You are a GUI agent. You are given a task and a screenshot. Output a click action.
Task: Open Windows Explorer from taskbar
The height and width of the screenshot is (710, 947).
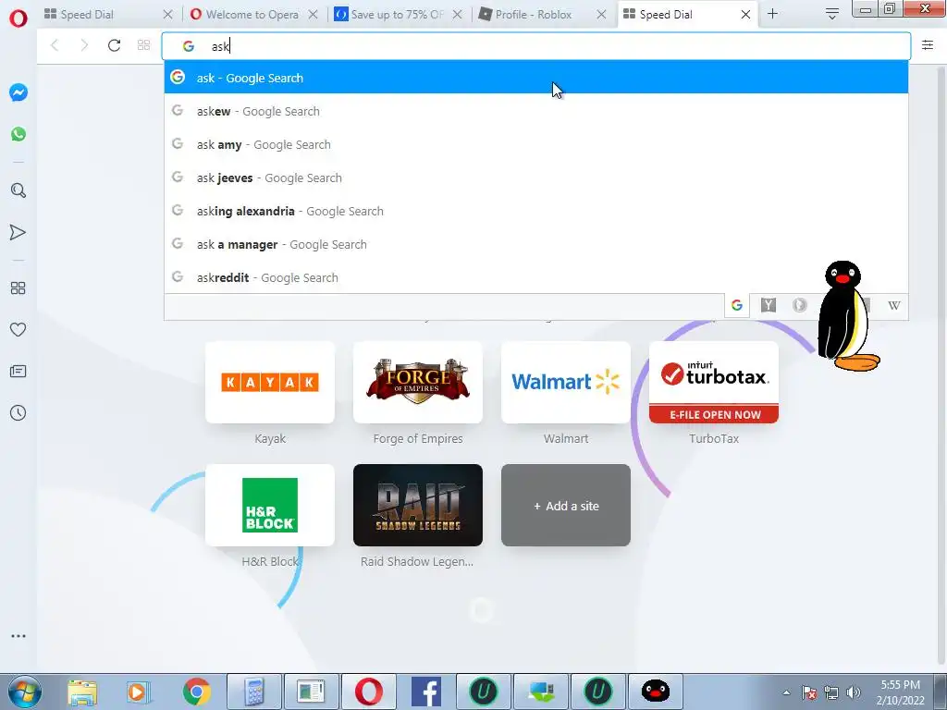click(82, 692)
